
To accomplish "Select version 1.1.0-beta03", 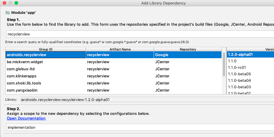I will tap(250, 87).
